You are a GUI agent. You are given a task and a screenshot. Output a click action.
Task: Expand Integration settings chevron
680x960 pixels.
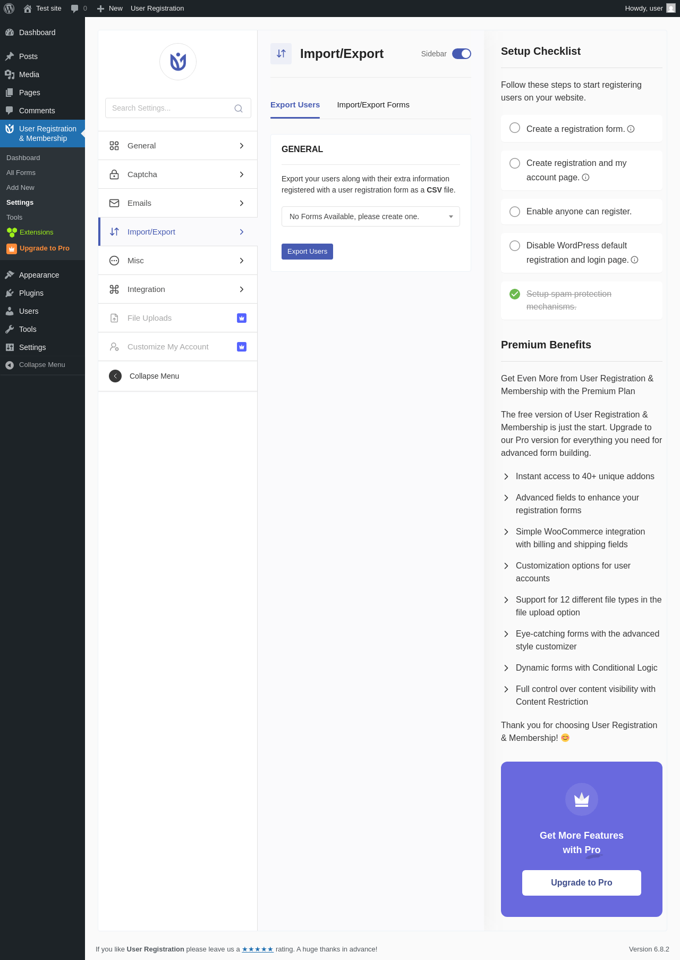(x=242, y=289)
